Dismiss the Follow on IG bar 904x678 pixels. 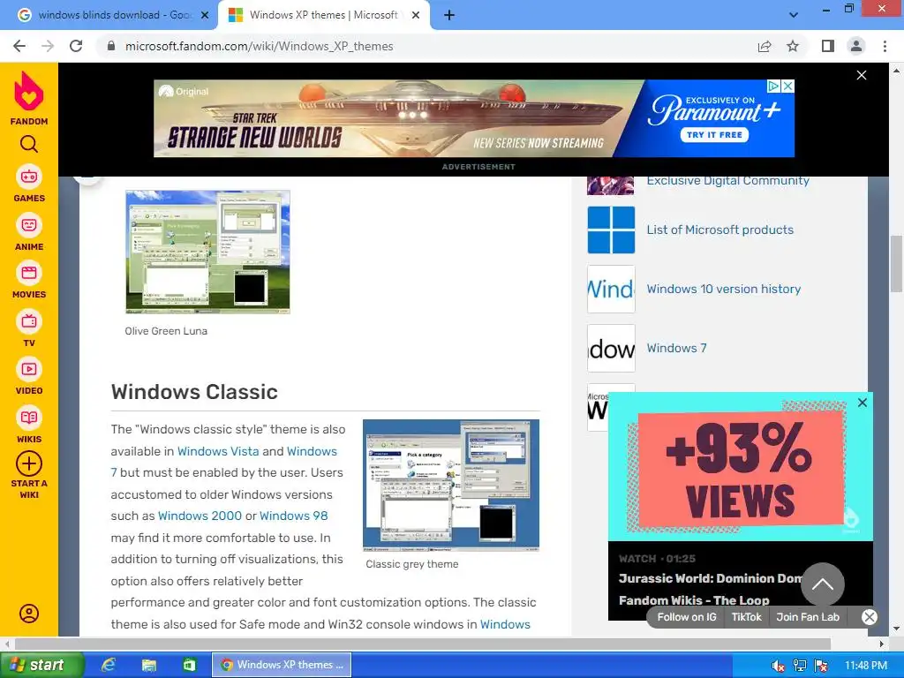(870, 617)
